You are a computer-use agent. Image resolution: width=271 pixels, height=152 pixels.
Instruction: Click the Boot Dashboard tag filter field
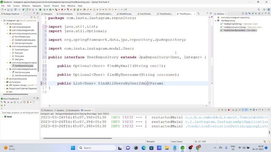[x=20, y=113]
